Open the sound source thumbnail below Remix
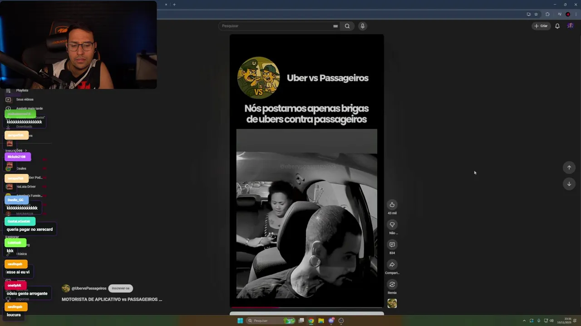 coord(392,303)
